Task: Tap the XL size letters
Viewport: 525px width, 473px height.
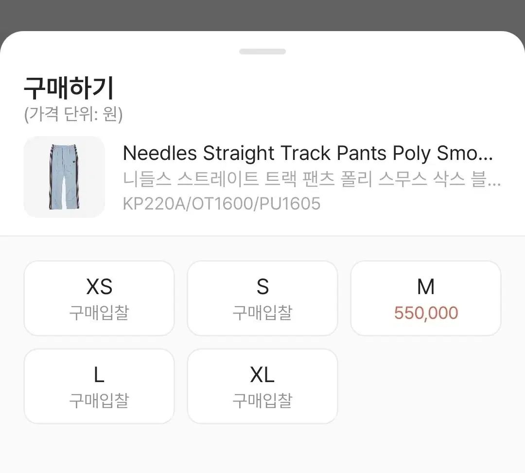Action: point(262,375)
